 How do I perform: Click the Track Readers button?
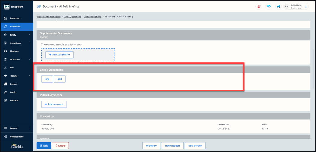point(172,146)
